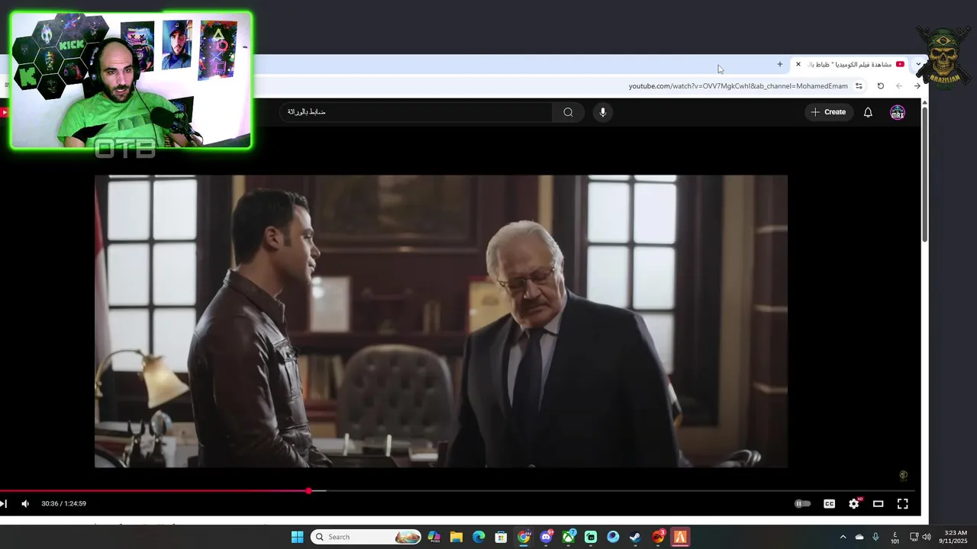Open the EA red app in taskbar
Image resolution: width=977 pixels, height=549 pixels.
pos(658,537)
